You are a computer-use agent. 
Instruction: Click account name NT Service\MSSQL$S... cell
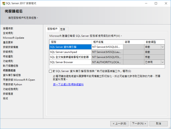[x=107, y=47]
